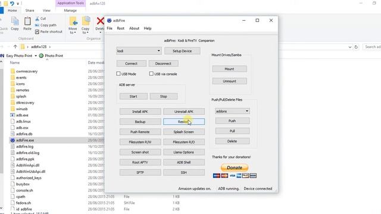Viewport: 381px width, 214px height.
Task: Switch to the Explorer Home tab
Action: point(12,11)
